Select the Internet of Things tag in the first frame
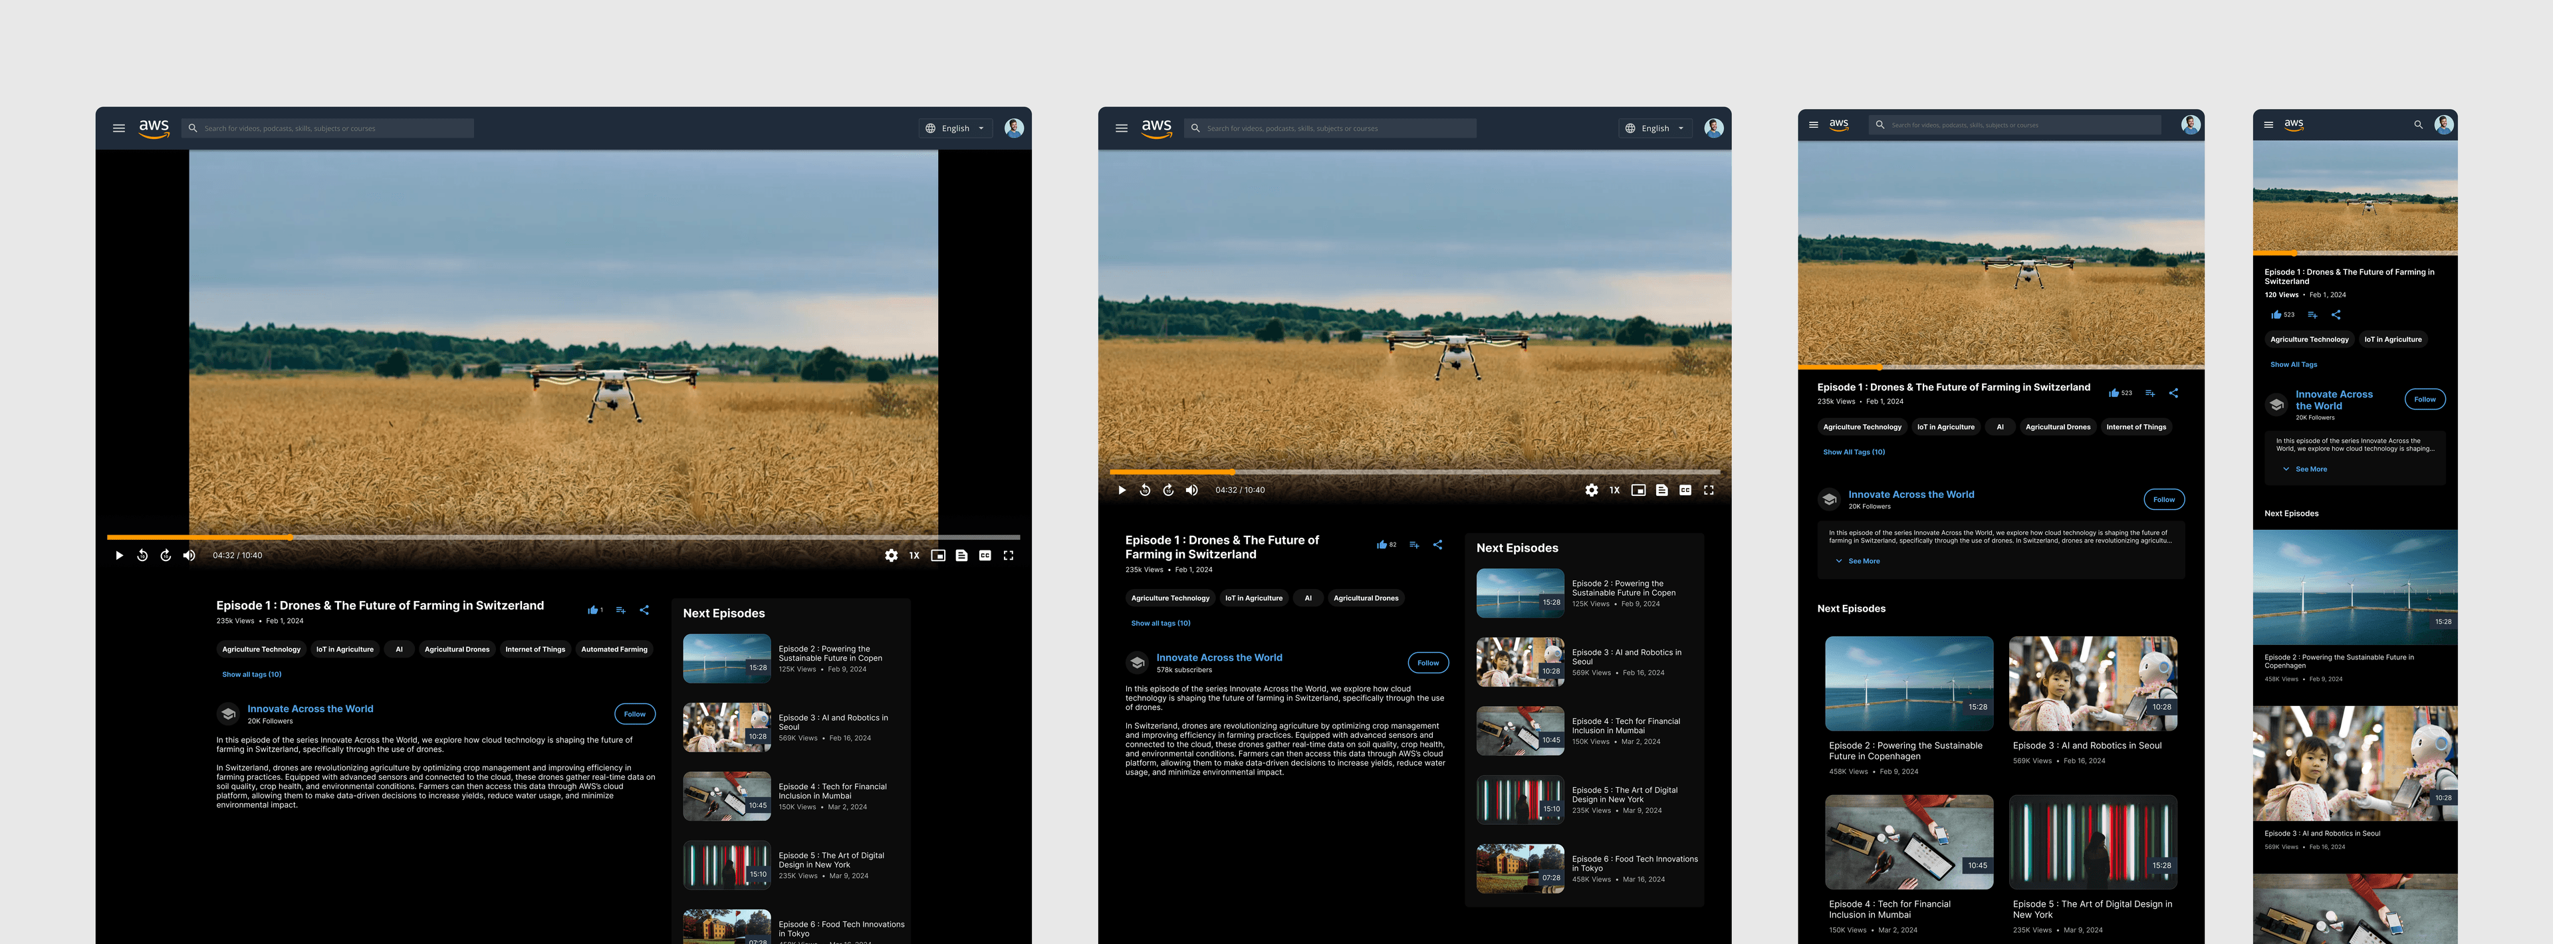 click(x=535, y=649)
